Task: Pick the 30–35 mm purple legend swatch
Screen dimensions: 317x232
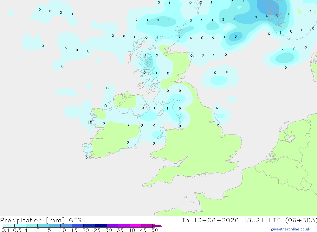Action: coord(112,226)
